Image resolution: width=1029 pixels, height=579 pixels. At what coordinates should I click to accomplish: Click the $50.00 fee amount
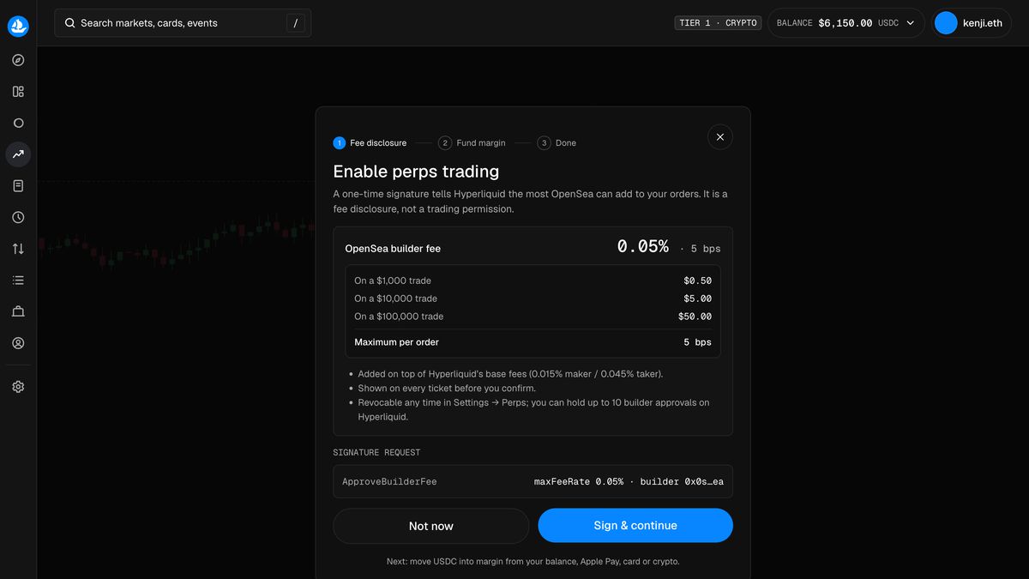pos(695,317)
